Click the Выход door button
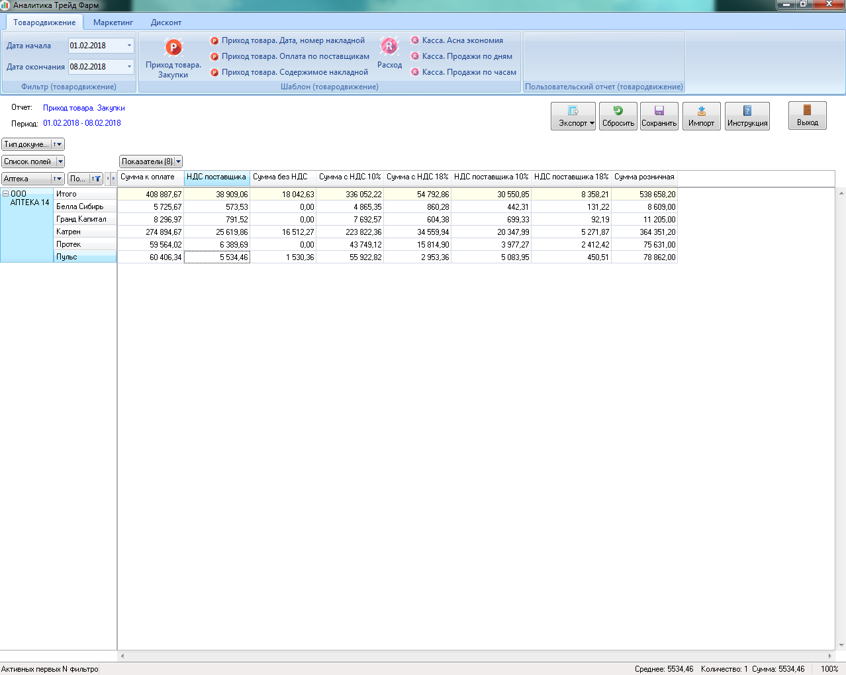The height and width of the screenshot is (675, 846). pos(807,115)
